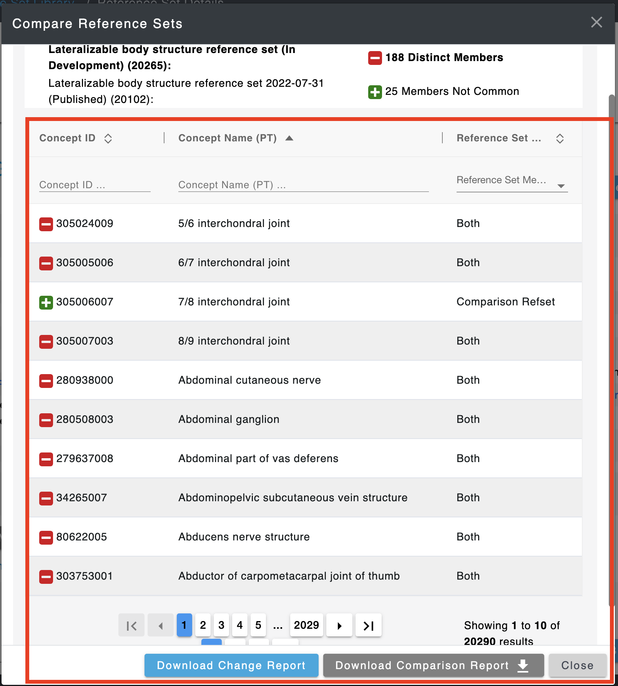Go to next page of results
Viewport: 618px width, 686px height.
(x=339, y=625)
